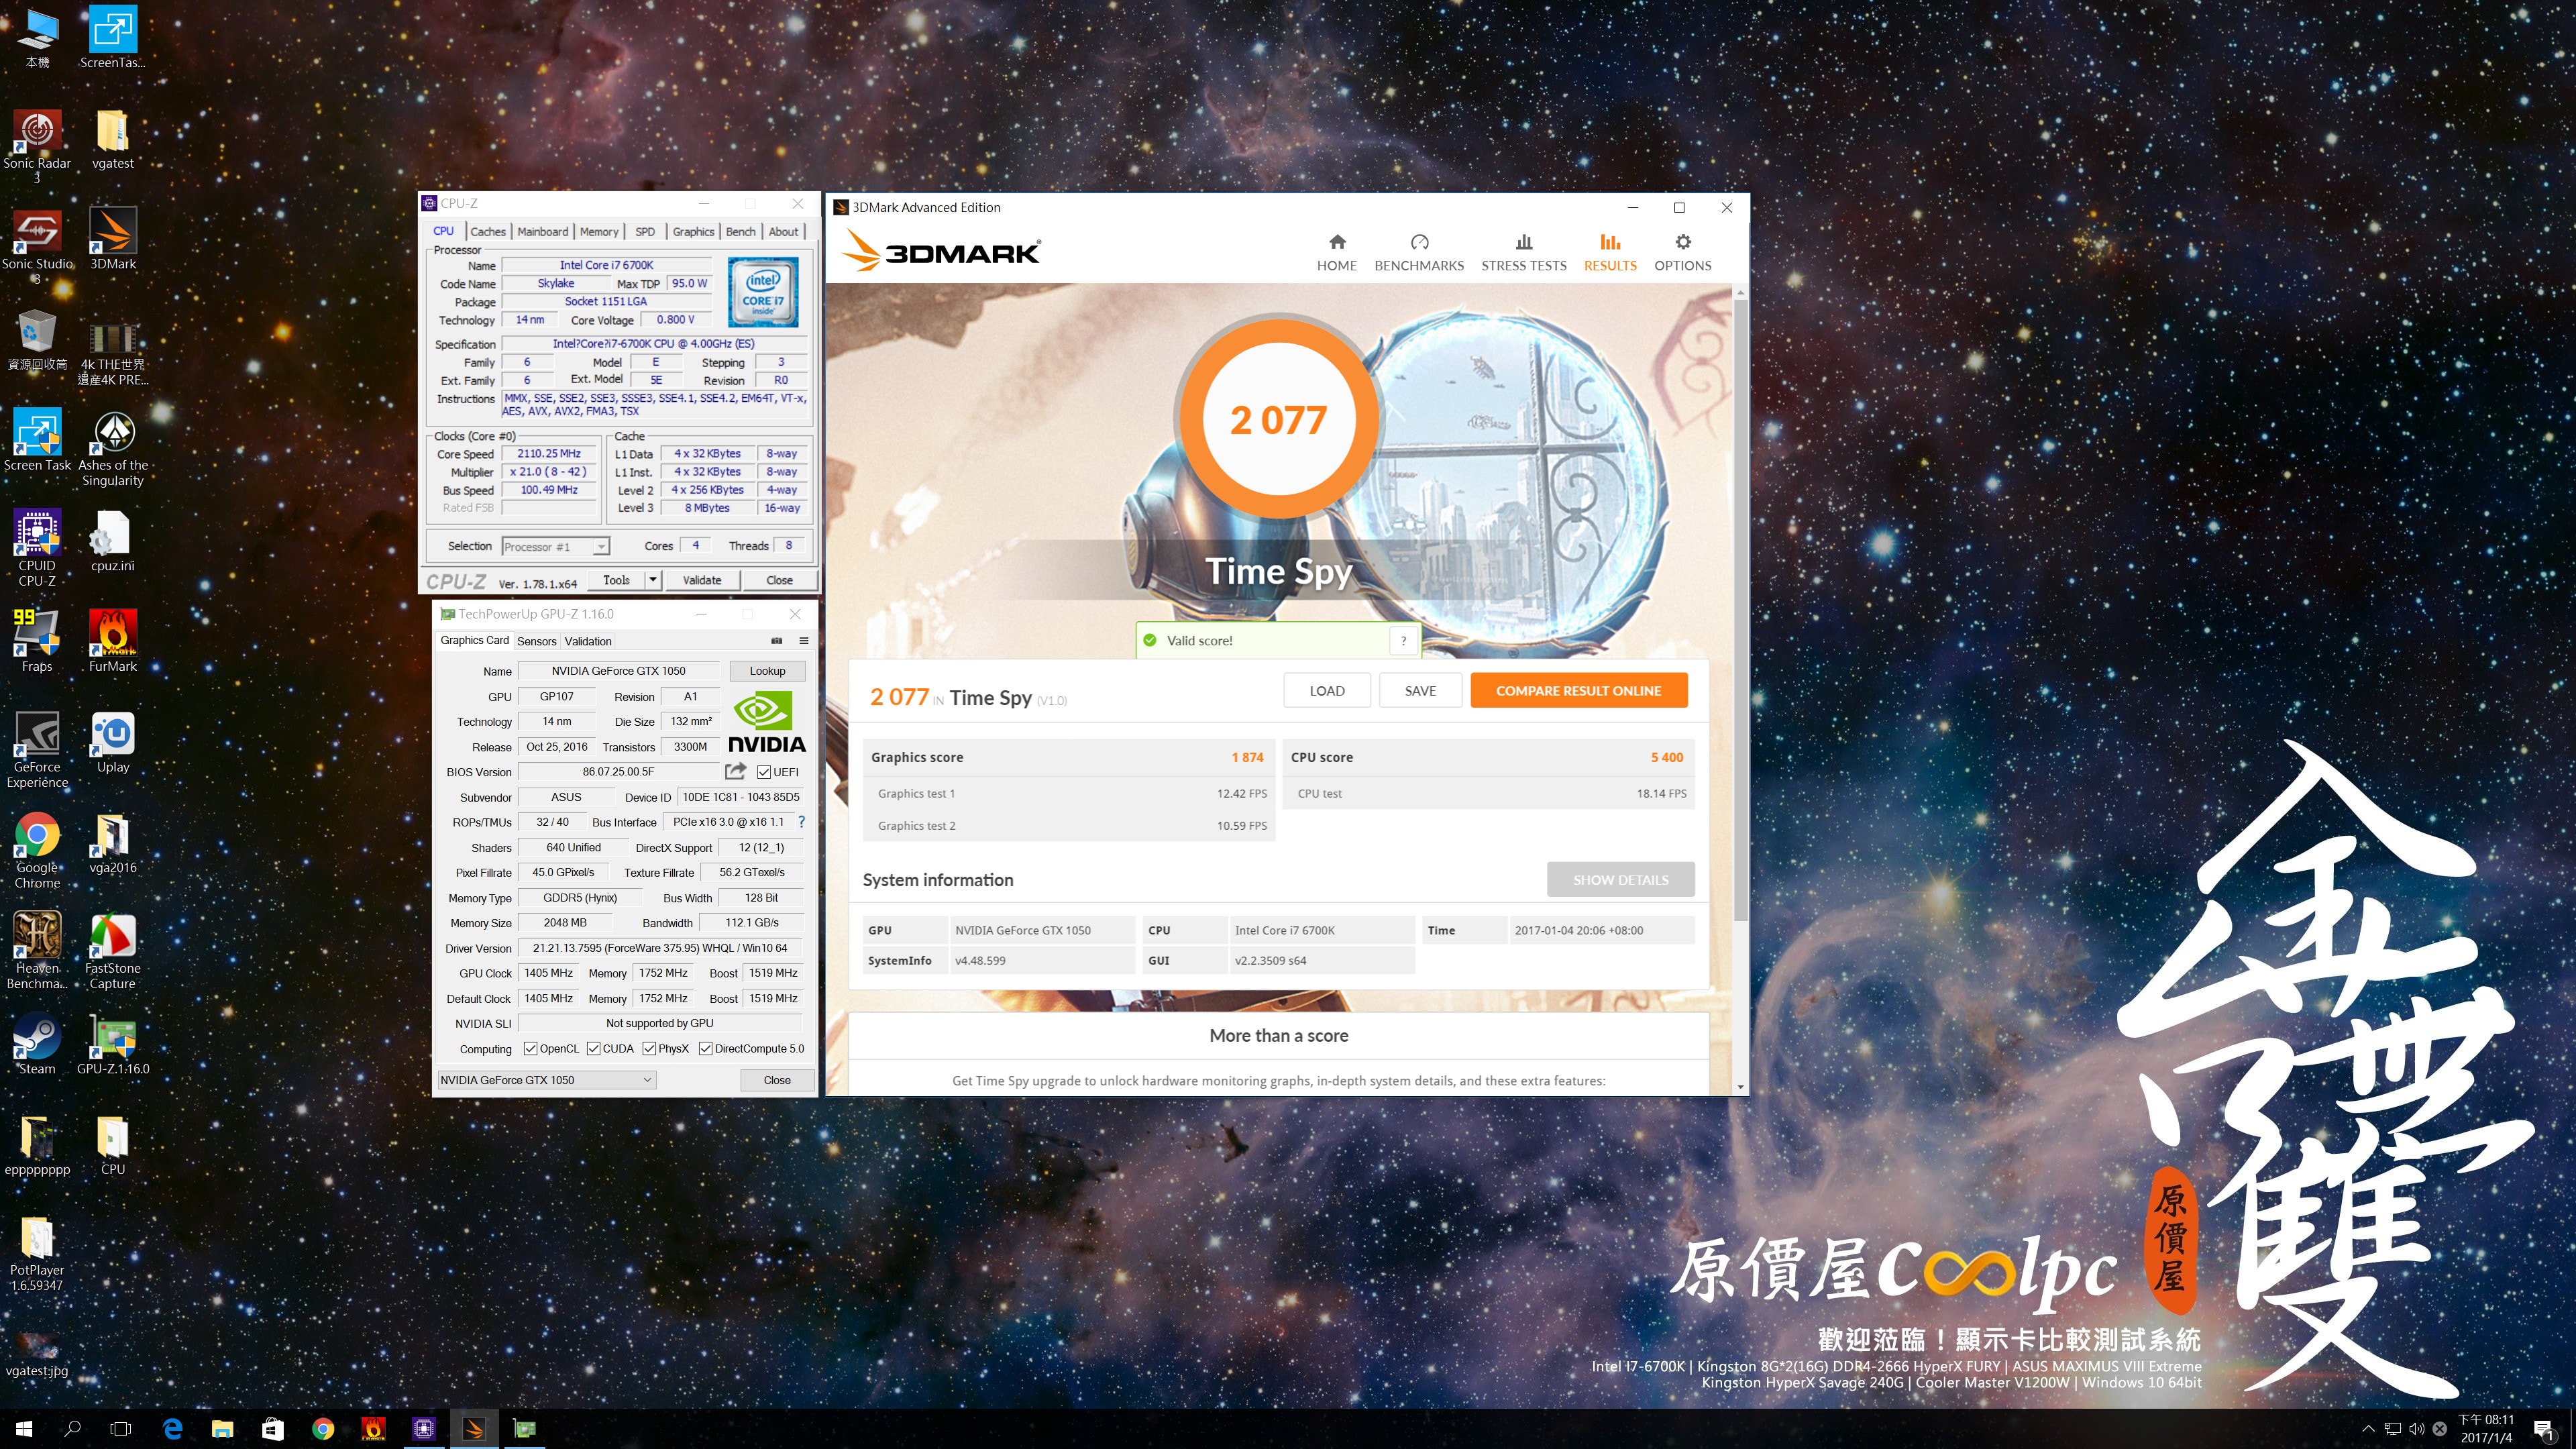
Task: Show hidden system tray icons chevron
Action: (2367, 1428)
